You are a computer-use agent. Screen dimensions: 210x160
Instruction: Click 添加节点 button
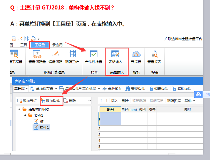(27, 101)
